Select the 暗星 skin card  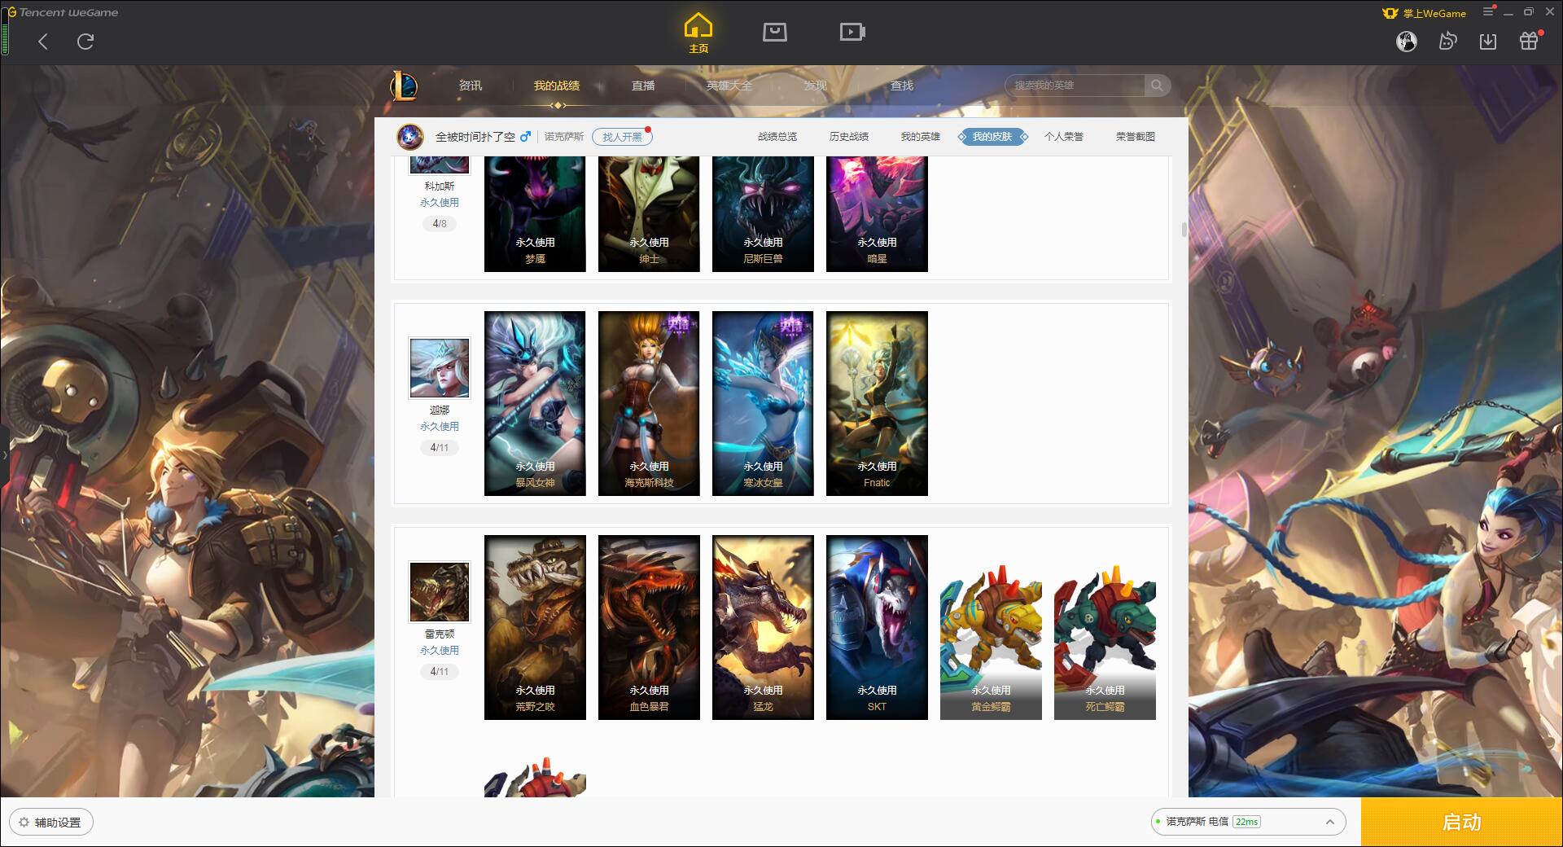(x=877, y=214)
